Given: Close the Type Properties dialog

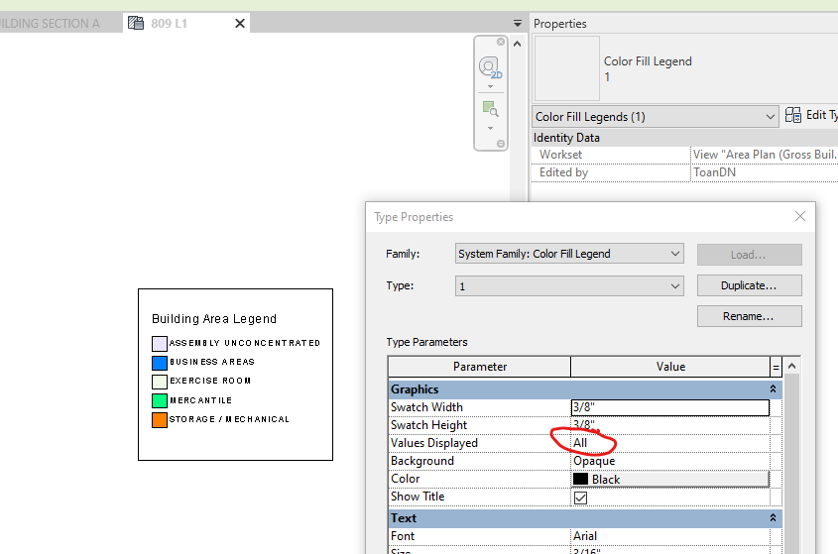Looking at the screenshot, I should (x=800, y=216).
